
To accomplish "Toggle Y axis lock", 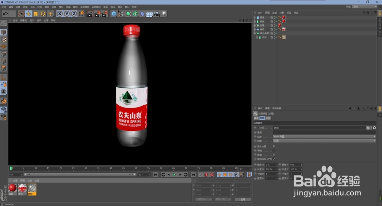I will (x=67, y=14).
